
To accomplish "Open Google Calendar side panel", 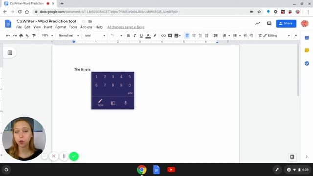I will [x=307, y=38].
